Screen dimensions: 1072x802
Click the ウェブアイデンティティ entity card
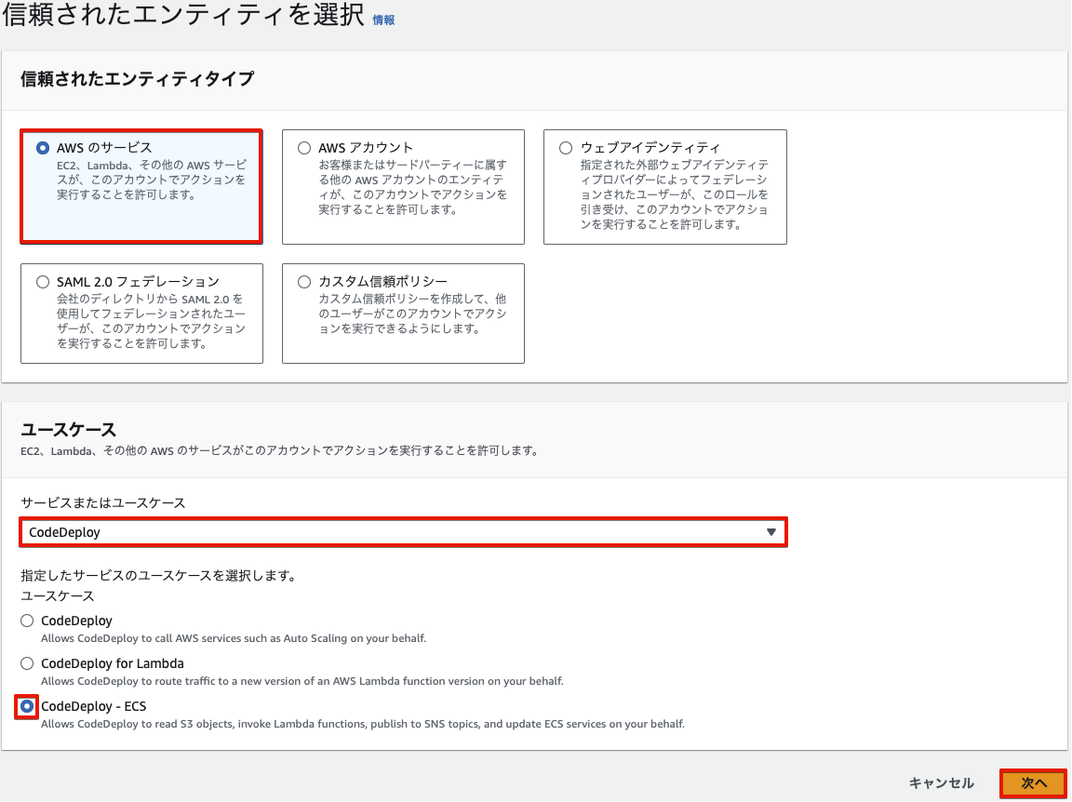pos(664,186)
